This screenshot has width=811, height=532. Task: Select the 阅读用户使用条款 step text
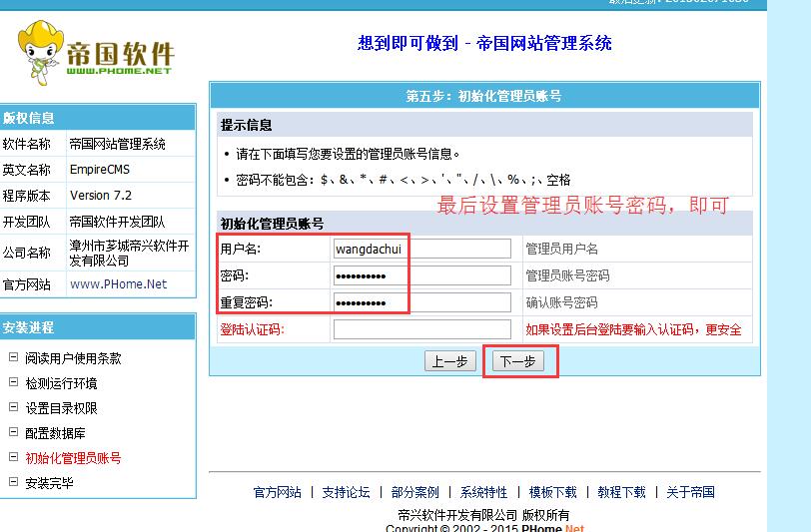[x=73, y=358]
